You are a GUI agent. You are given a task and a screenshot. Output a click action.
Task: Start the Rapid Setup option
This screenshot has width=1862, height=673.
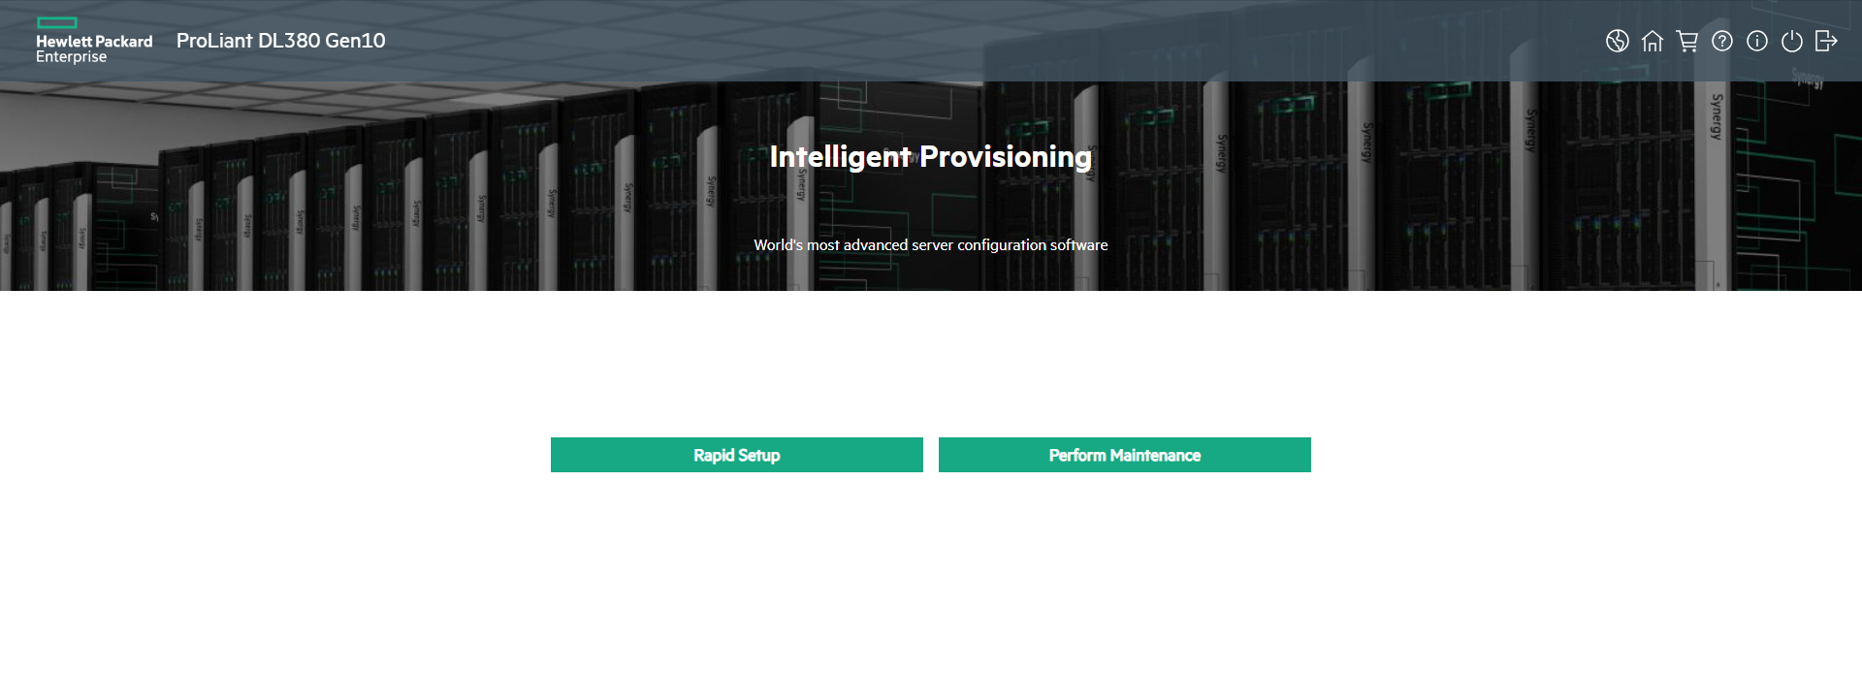(736, 455)
